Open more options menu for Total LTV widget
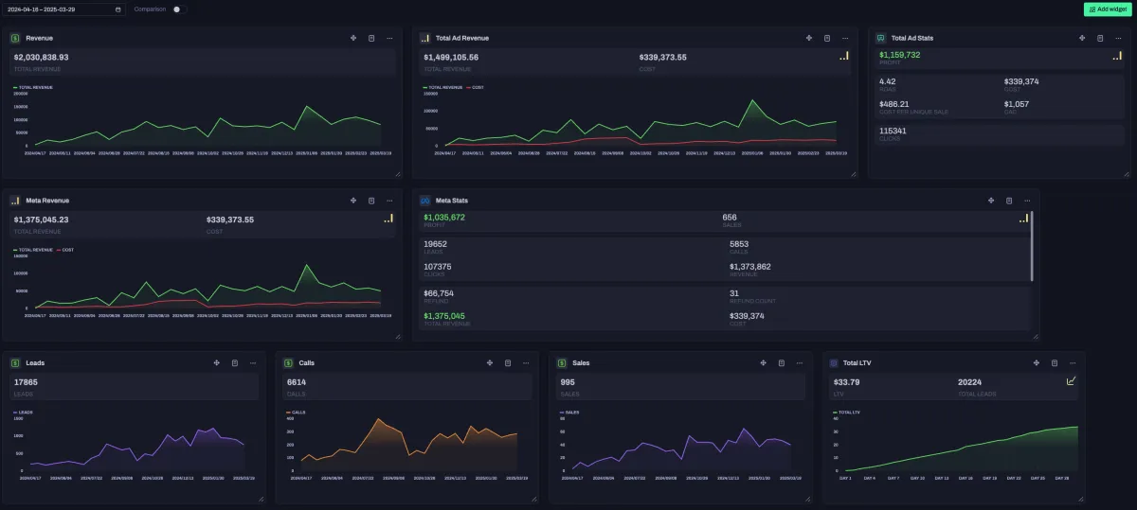This screenshot has height=510, width=1137. [x=1072, y=363]
